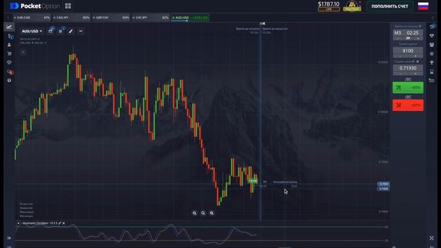
Task: Click the $100 trade amount field
Action: (x=408, y=51)
